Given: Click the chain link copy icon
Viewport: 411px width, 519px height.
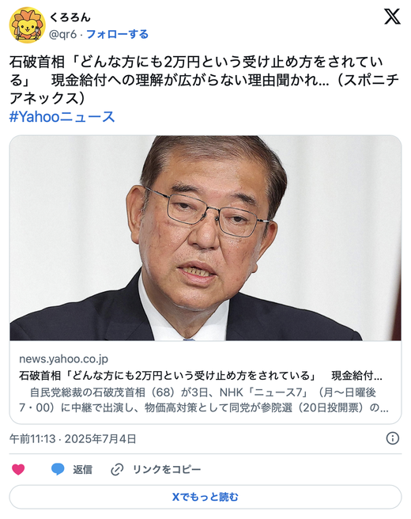Looking at the screenshot, I should (117, 469).
